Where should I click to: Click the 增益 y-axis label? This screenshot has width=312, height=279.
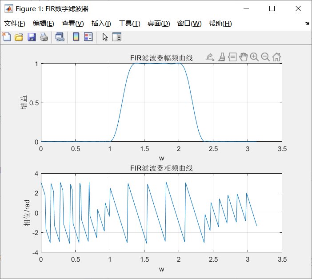point(24,103)
